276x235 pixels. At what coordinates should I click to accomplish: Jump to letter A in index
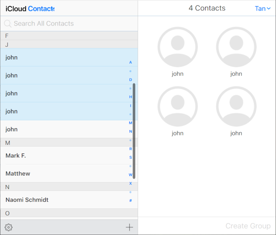[x=130, y=62]
